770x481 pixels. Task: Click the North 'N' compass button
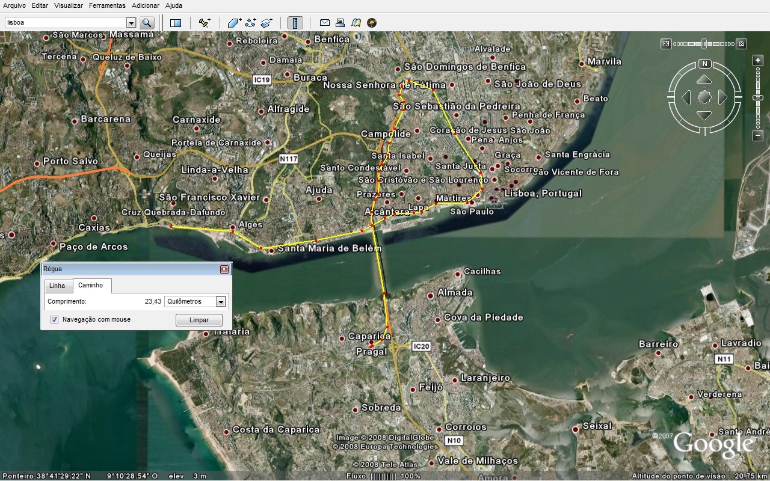pos(704,64)
